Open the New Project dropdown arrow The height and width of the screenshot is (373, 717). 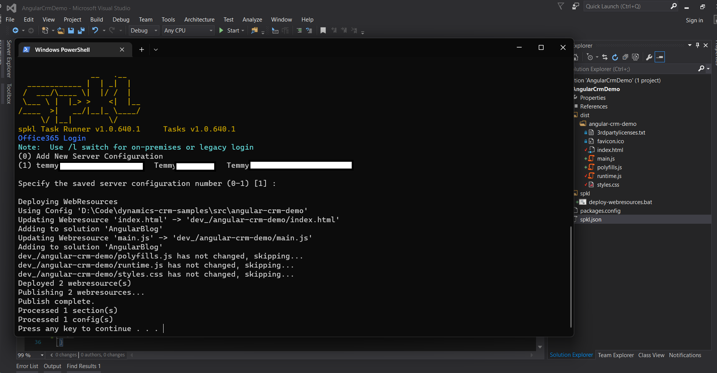(53, 31)
